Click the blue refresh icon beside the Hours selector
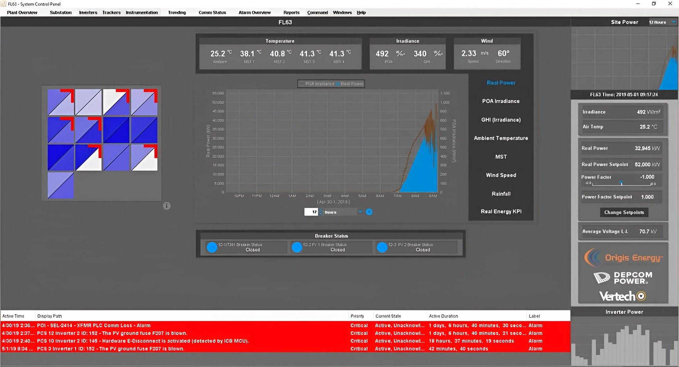 (x=369, y=212)
